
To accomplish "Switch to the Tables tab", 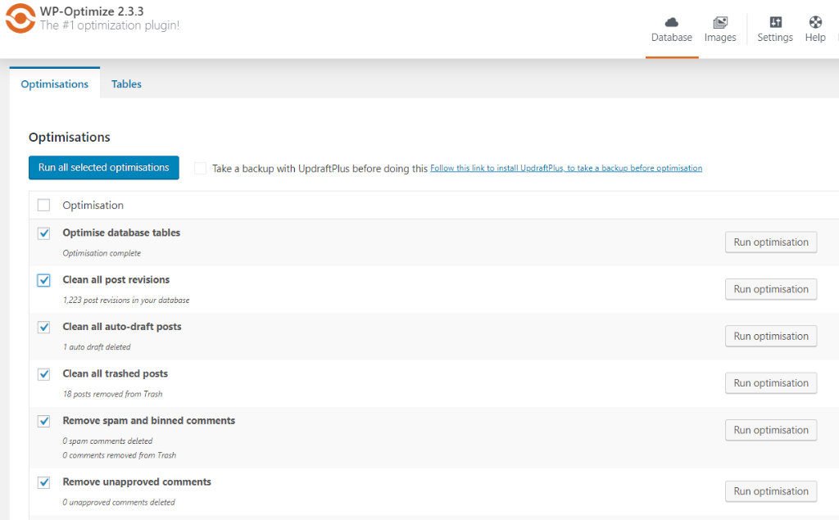I will click(x=126, y=84).
